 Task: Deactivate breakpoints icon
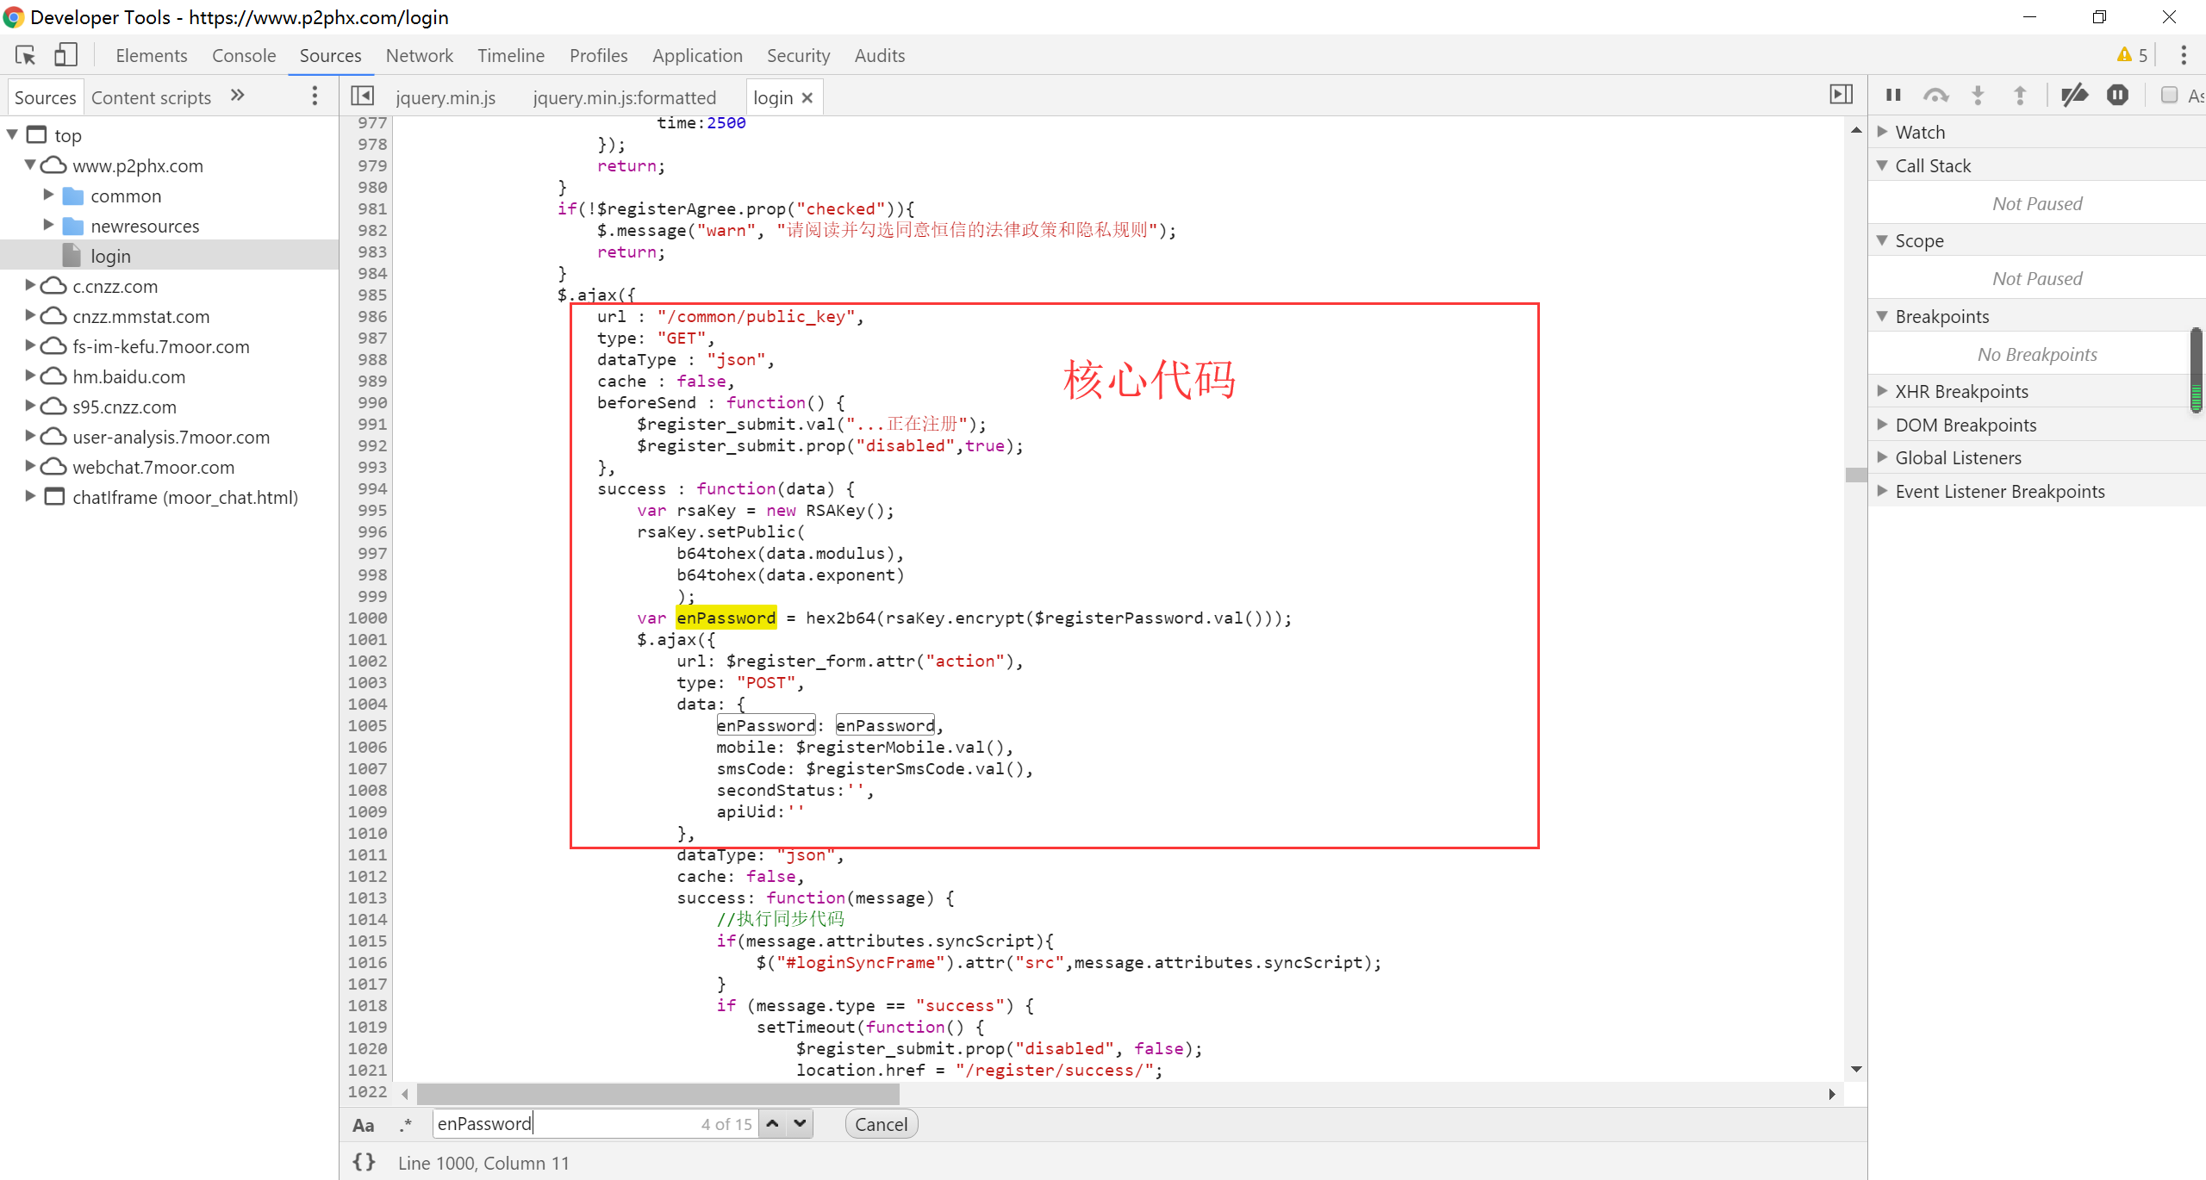click(2074, 95)
